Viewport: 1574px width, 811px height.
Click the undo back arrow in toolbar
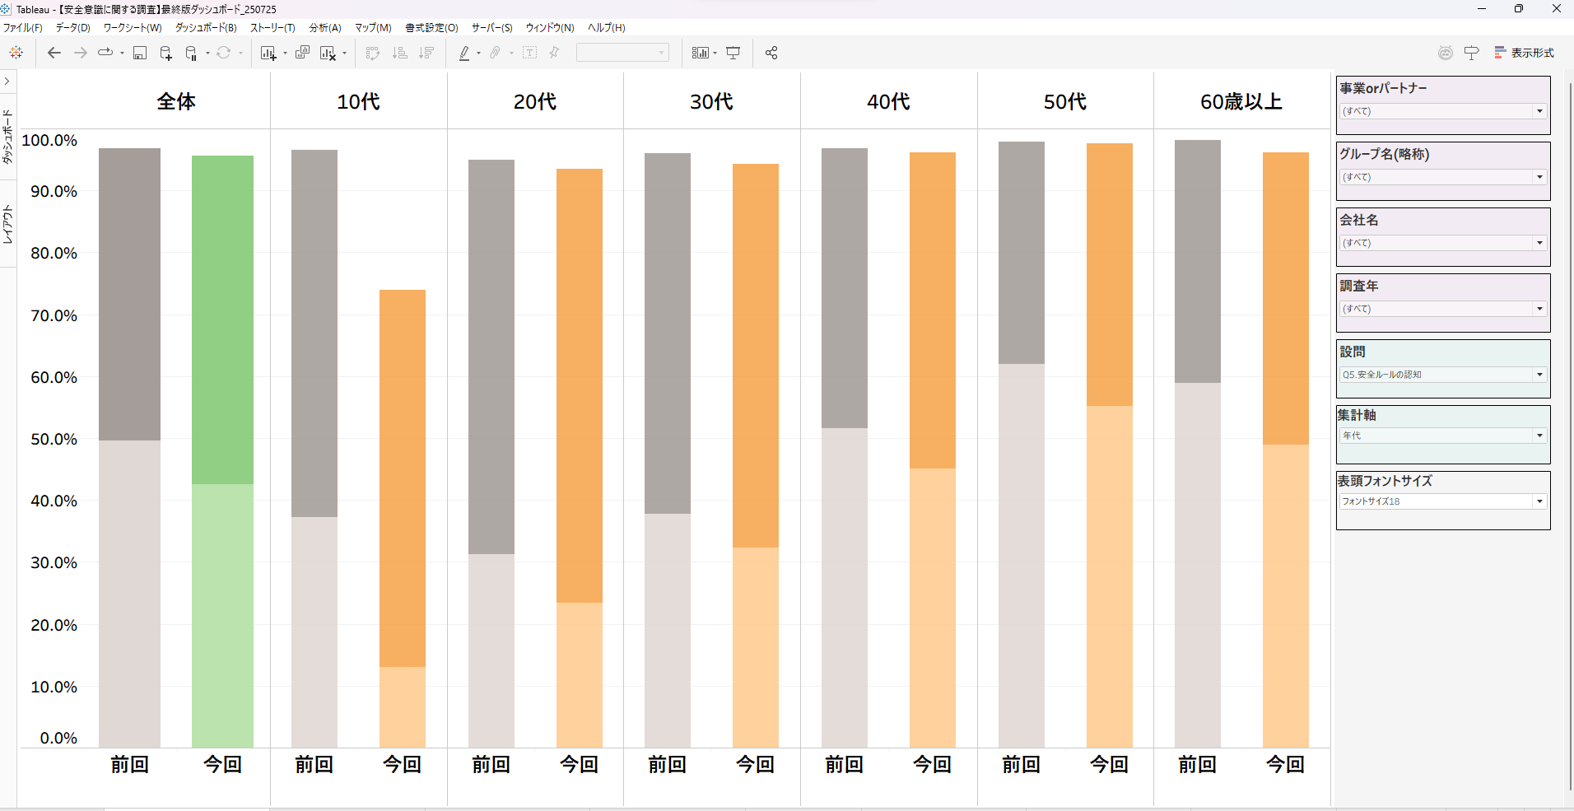tap(54, 53)
